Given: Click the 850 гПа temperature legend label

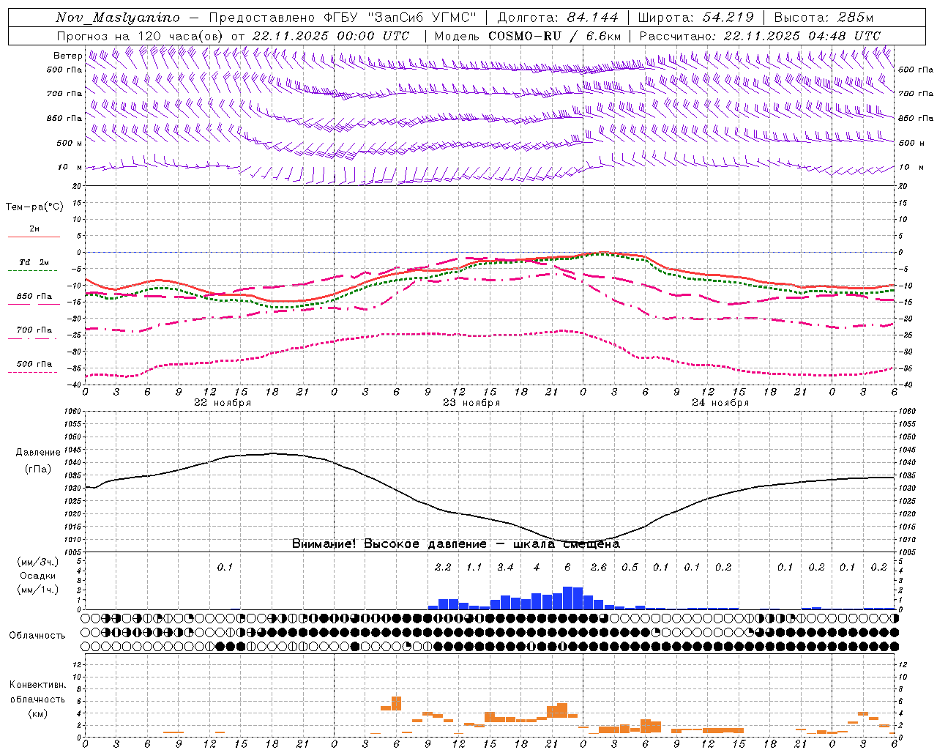Looking at the screenshot, I should click(34, 297).
